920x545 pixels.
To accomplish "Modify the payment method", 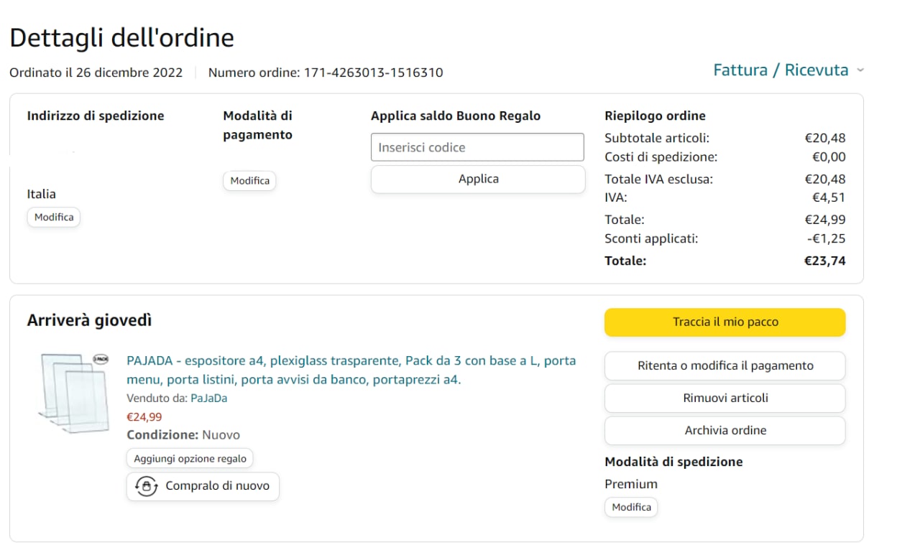I will pyautogui.click(x=249, y=181).
